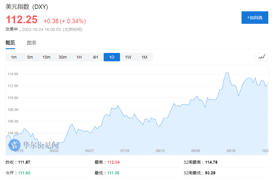Open the 图表 tab
Viewport: 276px width, 180px height.
[31, 43]
